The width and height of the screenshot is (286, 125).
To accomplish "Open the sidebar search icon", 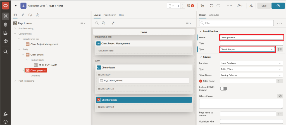I will click(x=6, y=52).
